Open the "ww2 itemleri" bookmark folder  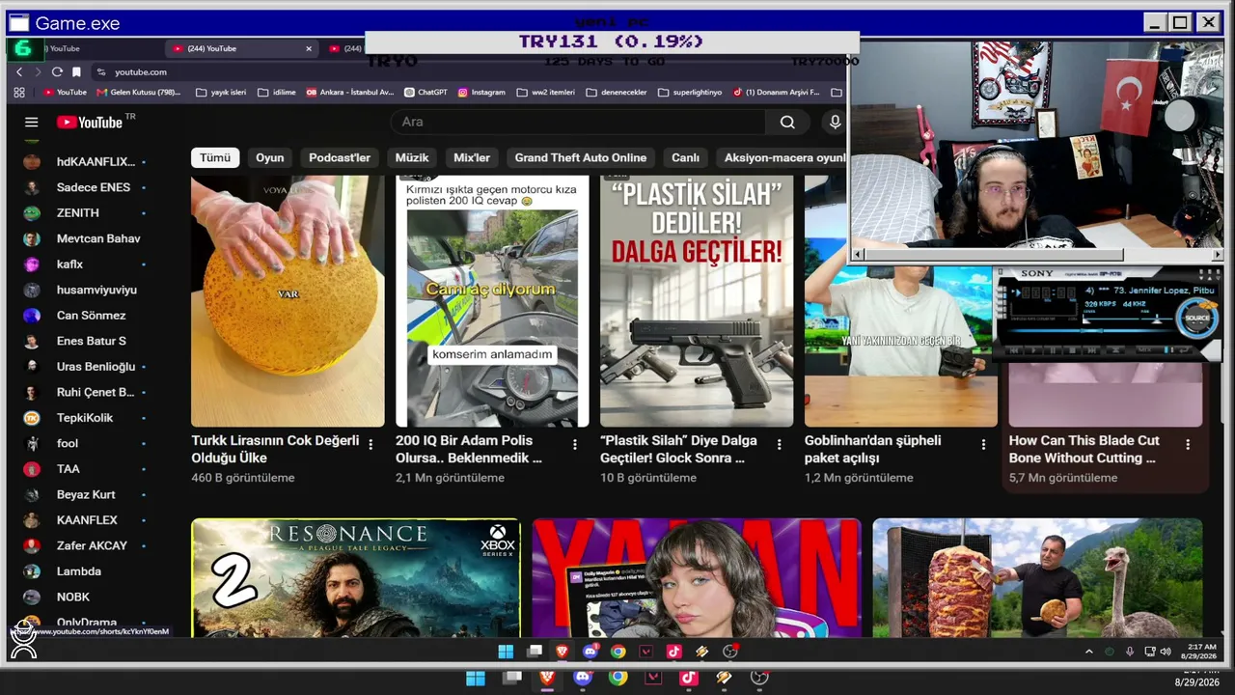pyautogui.click(x=546, y=93)
